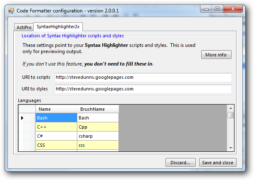Select the C++ language cell
254x180 pixels.
point(56,127)
